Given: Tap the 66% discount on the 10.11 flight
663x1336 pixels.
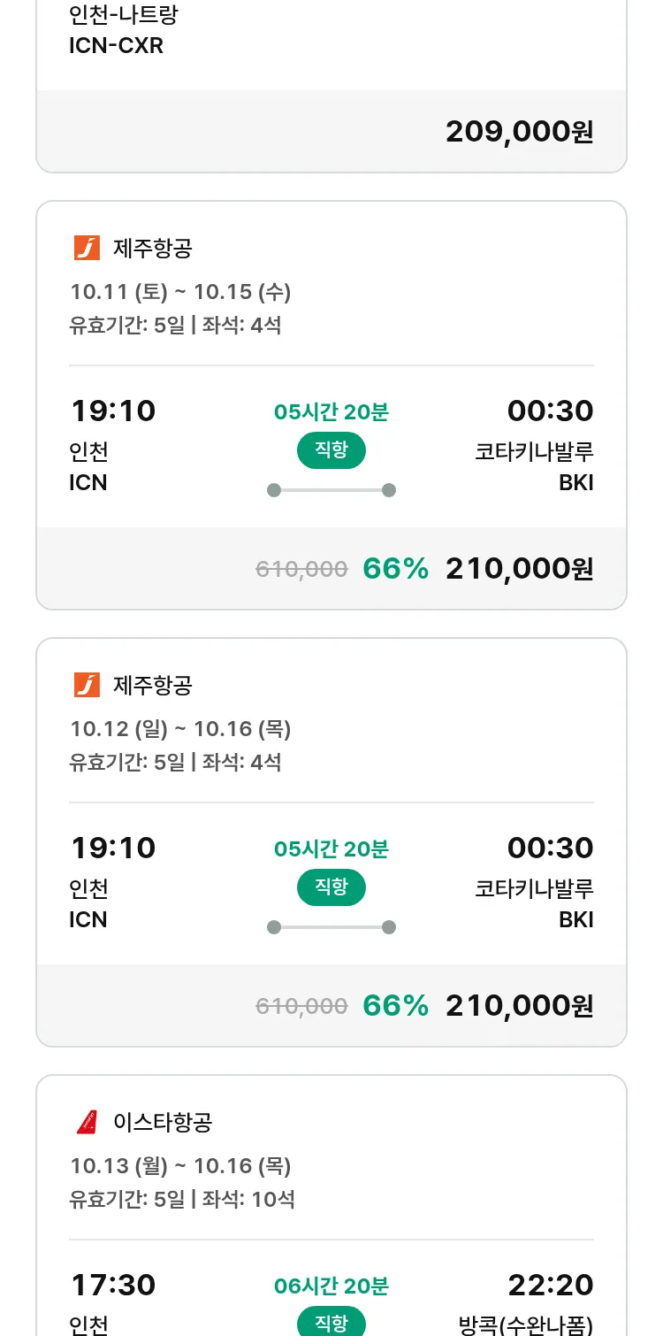Looking at the screenshot, I should tap(395, 569).
